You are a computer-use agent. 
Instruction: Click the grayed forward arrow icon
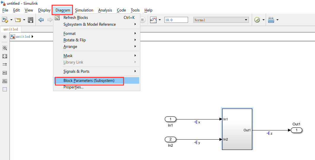[x=50, y=20]
